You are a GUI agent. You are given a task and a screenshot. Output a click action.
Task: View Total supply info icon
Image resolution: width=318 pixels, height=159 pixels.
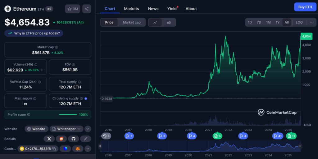tap(79, 82)
